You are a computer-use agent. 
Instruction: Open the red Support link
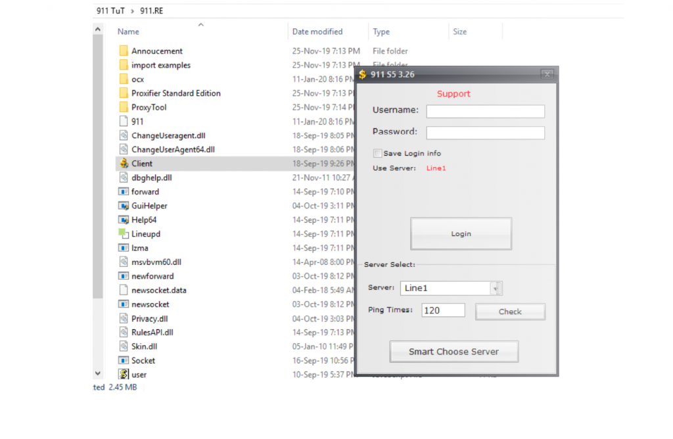453,93
